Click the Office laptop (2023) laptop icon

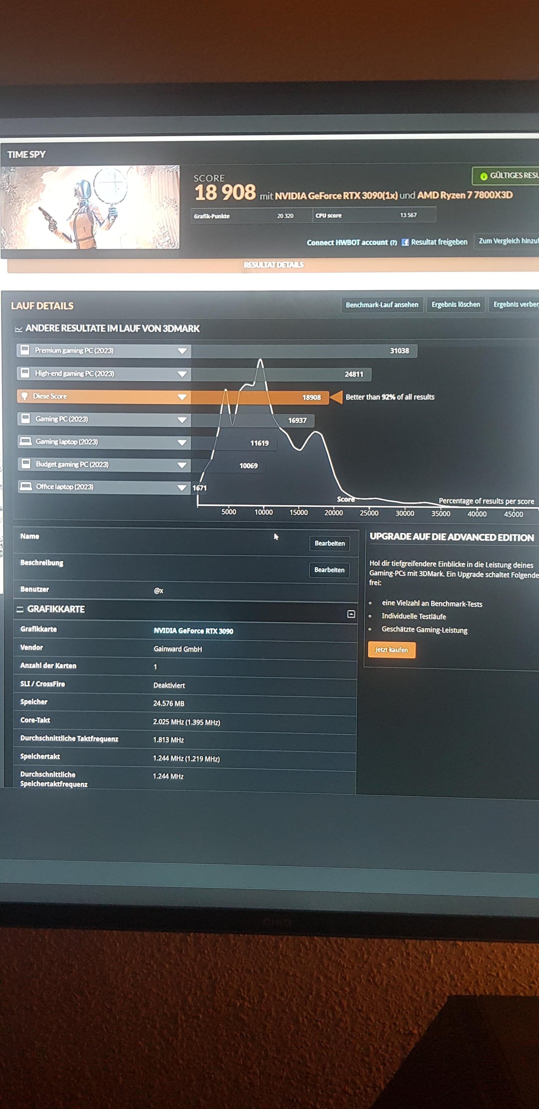[x=25, y=486]
